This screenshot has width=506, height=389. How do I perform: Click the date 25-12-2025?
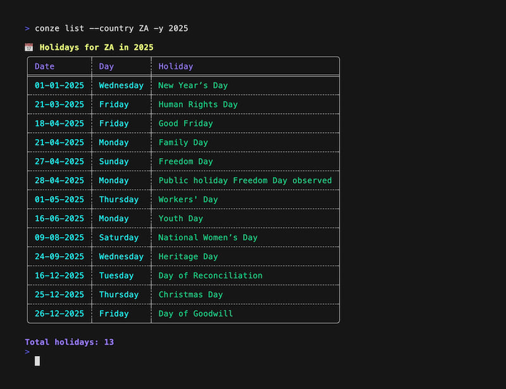[59, 294]
